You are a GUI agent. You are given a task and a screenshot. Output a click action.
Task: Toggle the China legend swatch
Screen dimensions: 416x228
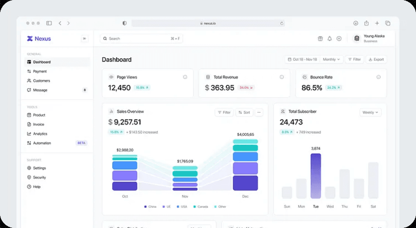145,207
